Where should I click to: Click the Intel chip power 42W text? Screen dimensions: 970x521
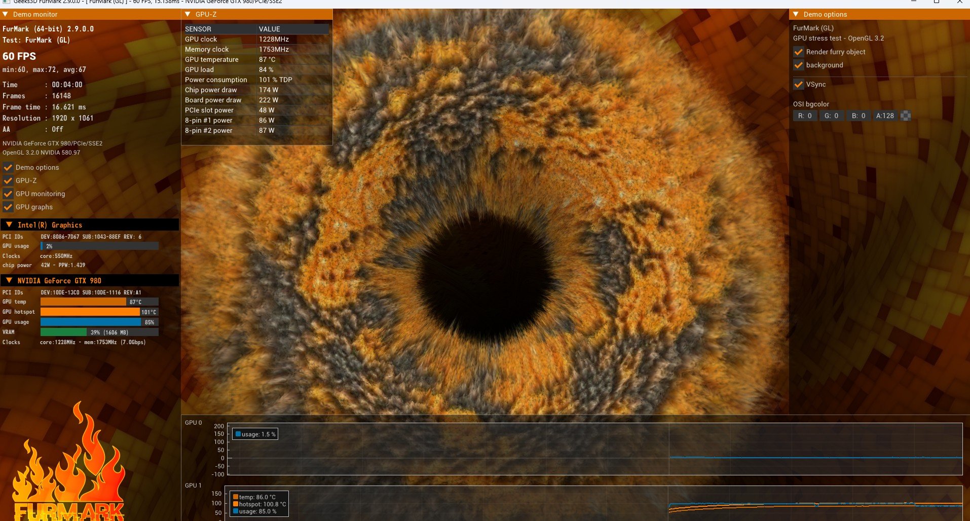(x=63, y=265)
